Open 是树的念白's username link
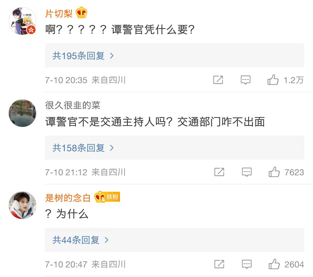The image size is (313, 277). click(68, 198)
